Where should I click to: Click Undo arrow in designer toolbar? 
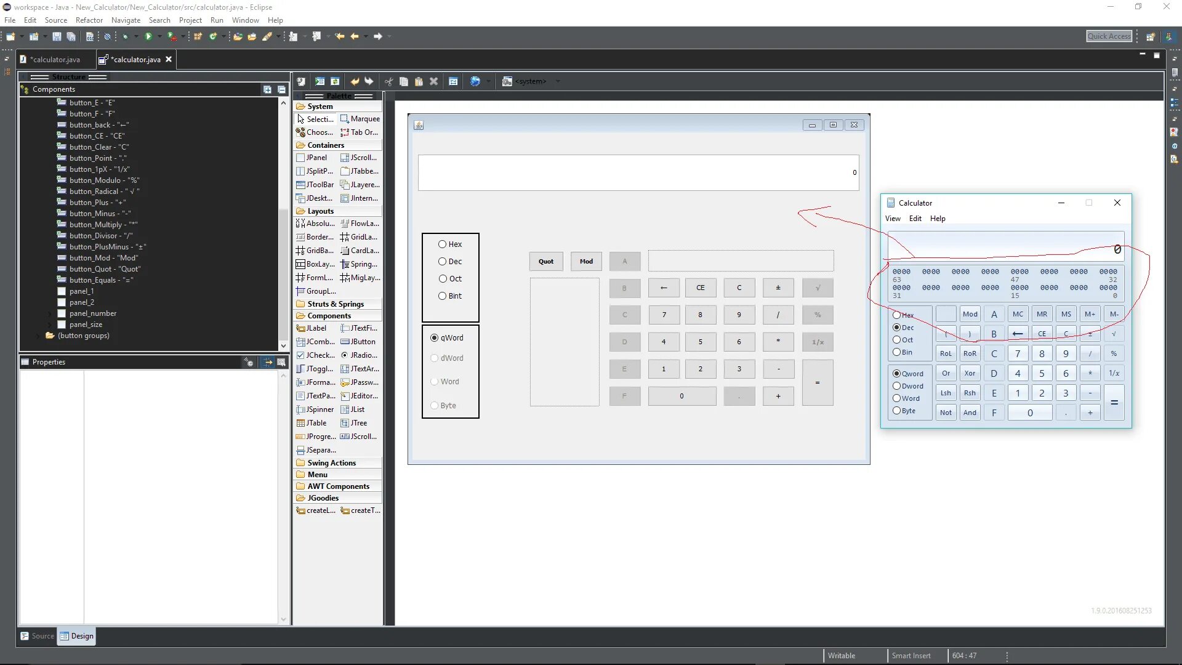pyautogui.click(x=355, y=81)
